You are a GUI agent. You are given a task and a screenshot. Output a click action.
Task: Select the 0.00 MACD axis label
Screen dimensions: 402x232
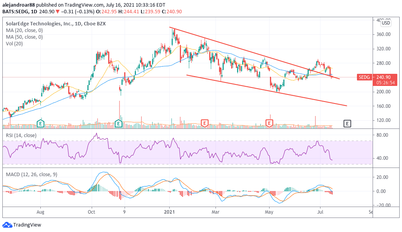pyautogui.click(x=381, y=191)
